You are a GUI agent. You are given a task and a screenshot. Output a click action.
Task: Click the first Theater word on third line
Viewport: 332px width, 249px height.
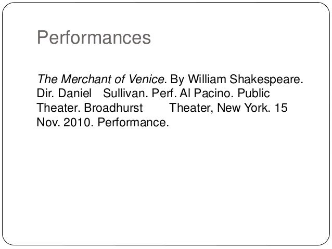pyautogui.click(x=58, y=108)
